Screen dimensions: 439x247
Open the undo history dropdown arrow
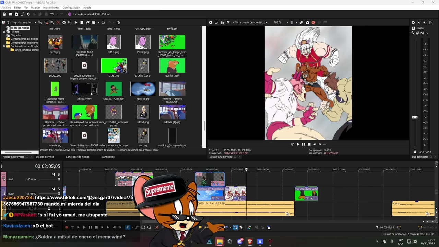tap(57, 14)
